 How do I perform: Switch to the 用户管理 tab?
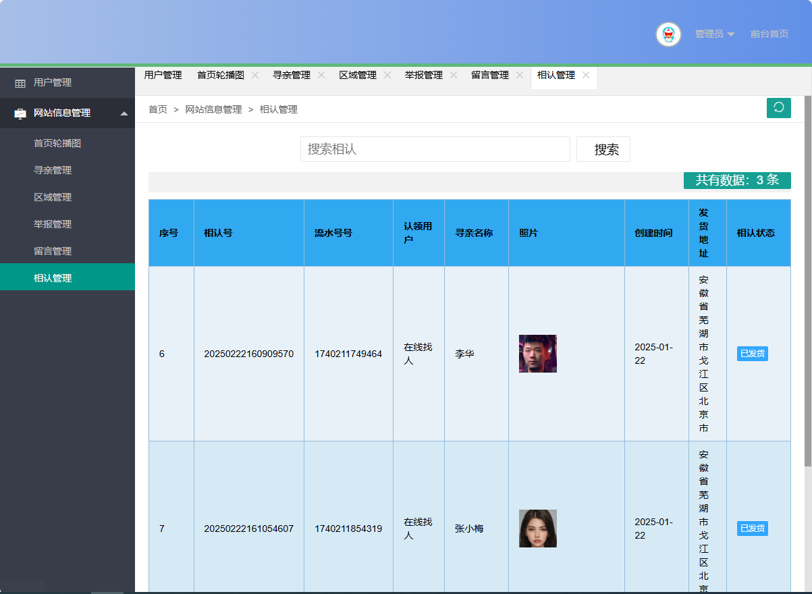pos(162,75)
